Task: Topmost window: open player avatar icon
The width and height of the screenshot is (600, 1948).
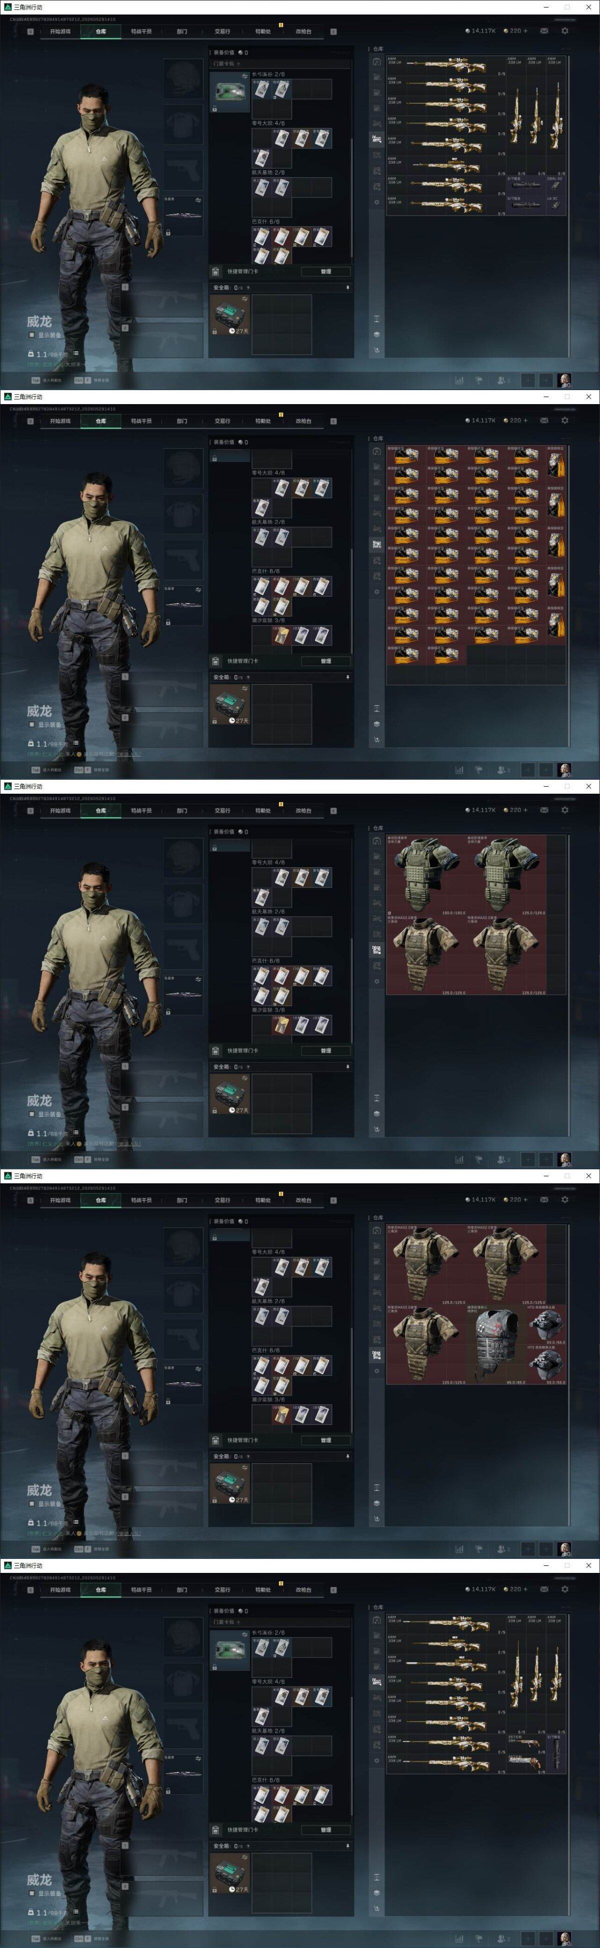Action: pos(563,380)
